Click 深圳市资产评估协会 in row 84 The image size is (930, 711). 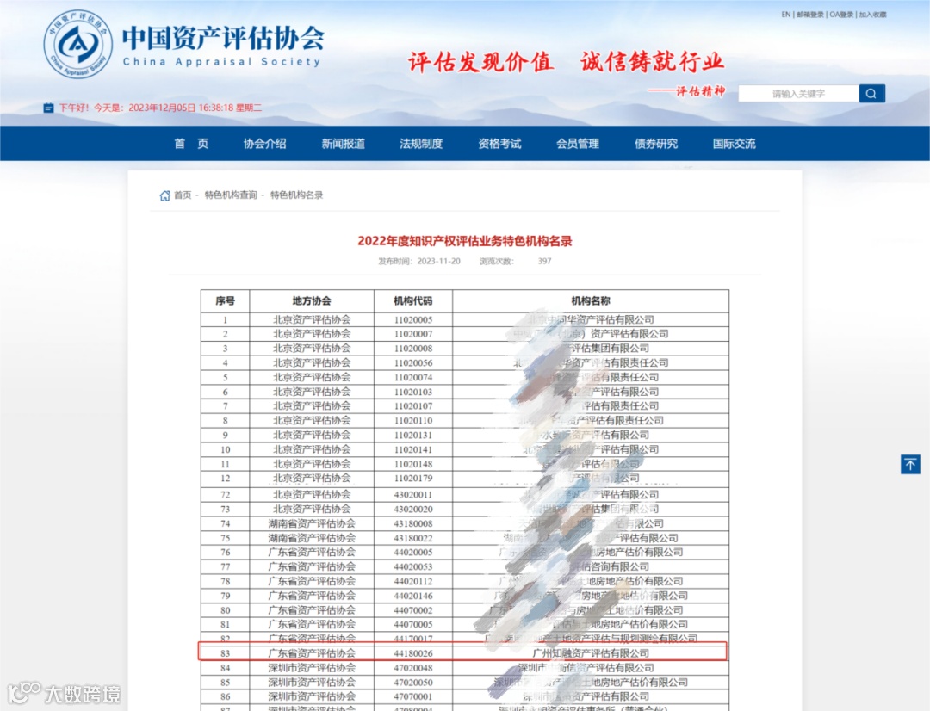(312, 668)
